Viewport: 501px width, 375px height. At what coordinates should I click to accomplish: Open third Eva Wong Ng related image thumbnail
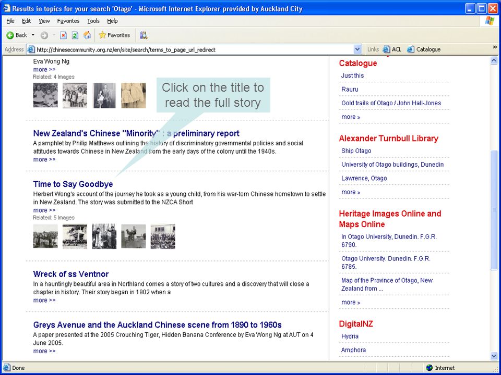(104, 95)
